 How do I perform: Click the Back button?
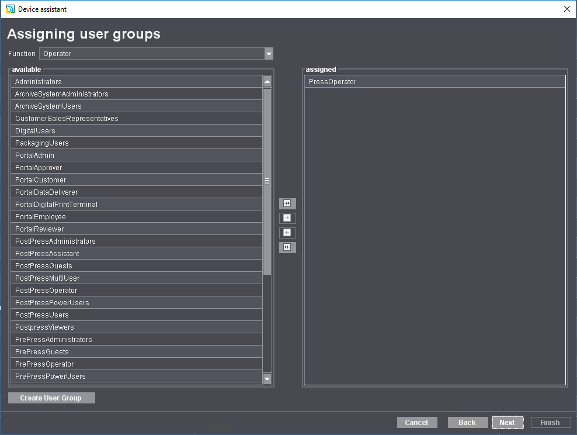(468, 422)
